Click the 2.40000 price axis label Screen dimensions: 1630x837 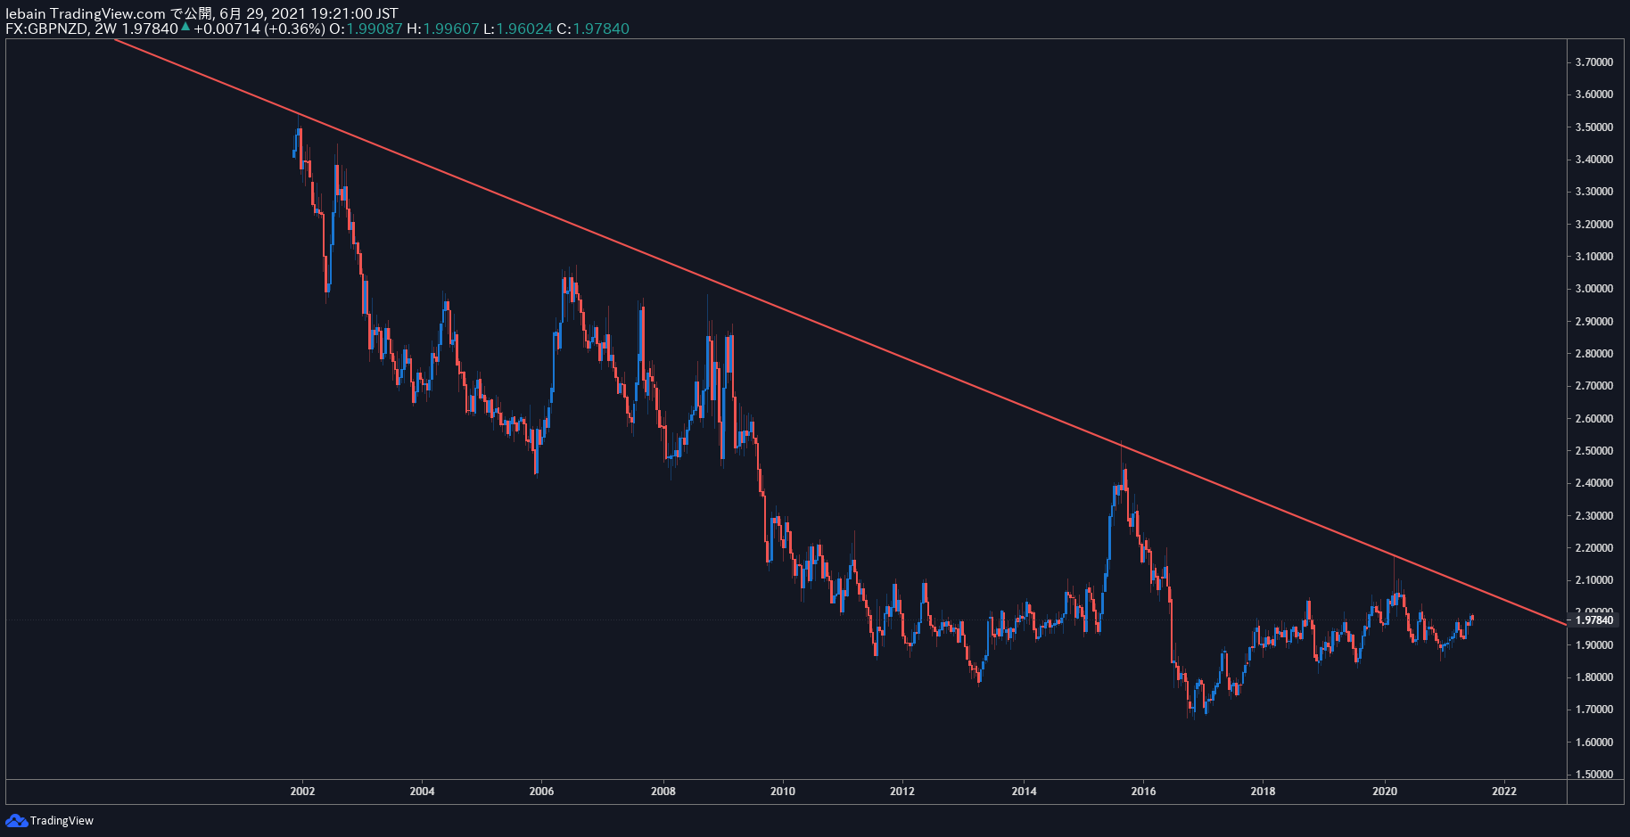[1594, 483]
